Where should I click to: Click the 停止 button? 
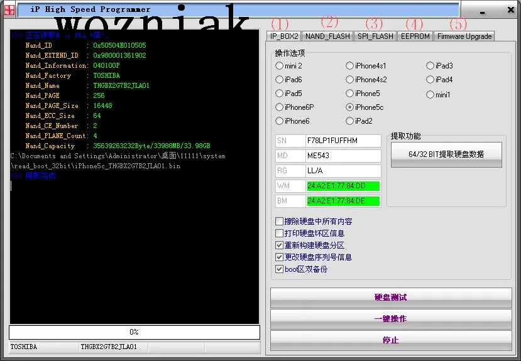391,340
